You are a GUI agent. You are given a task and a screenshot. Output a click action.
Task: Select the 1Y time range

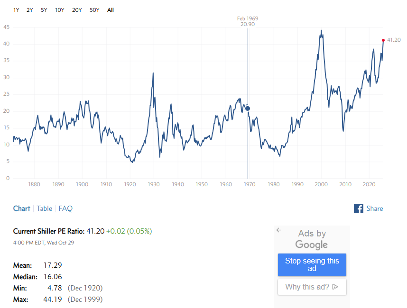[17, 10]
